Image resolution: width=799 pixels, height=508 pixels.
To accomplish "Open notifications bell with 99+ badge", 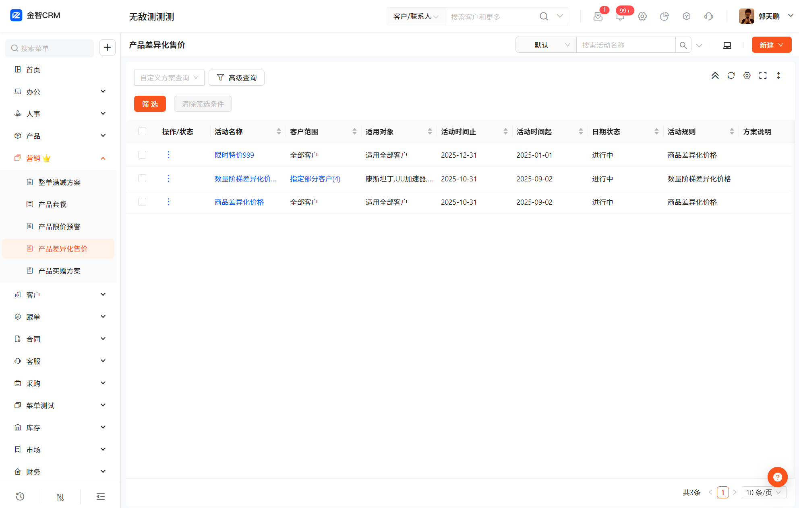I will point(620,16).
